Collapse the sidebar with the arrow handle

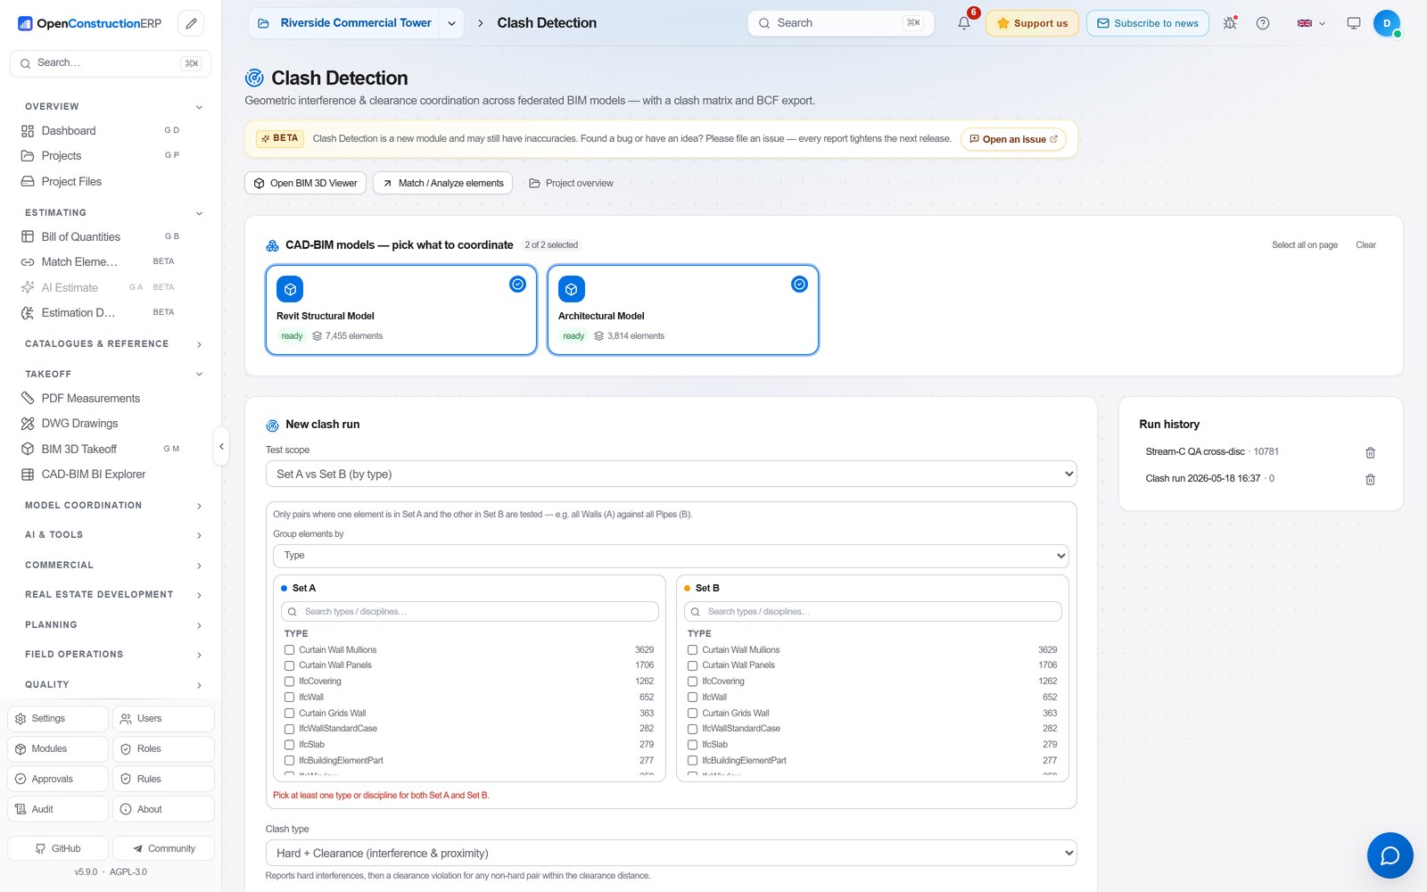click(221, 446)
